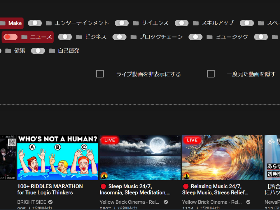This screenshot has height=210, width=280.
Task: Click folder icon next to スキルアップ
Action: click(196, 23)
